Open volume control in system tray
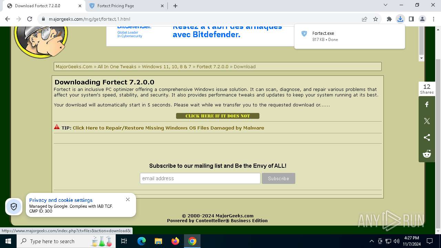This screenshot has height=248, width=441. coord(397,241)
